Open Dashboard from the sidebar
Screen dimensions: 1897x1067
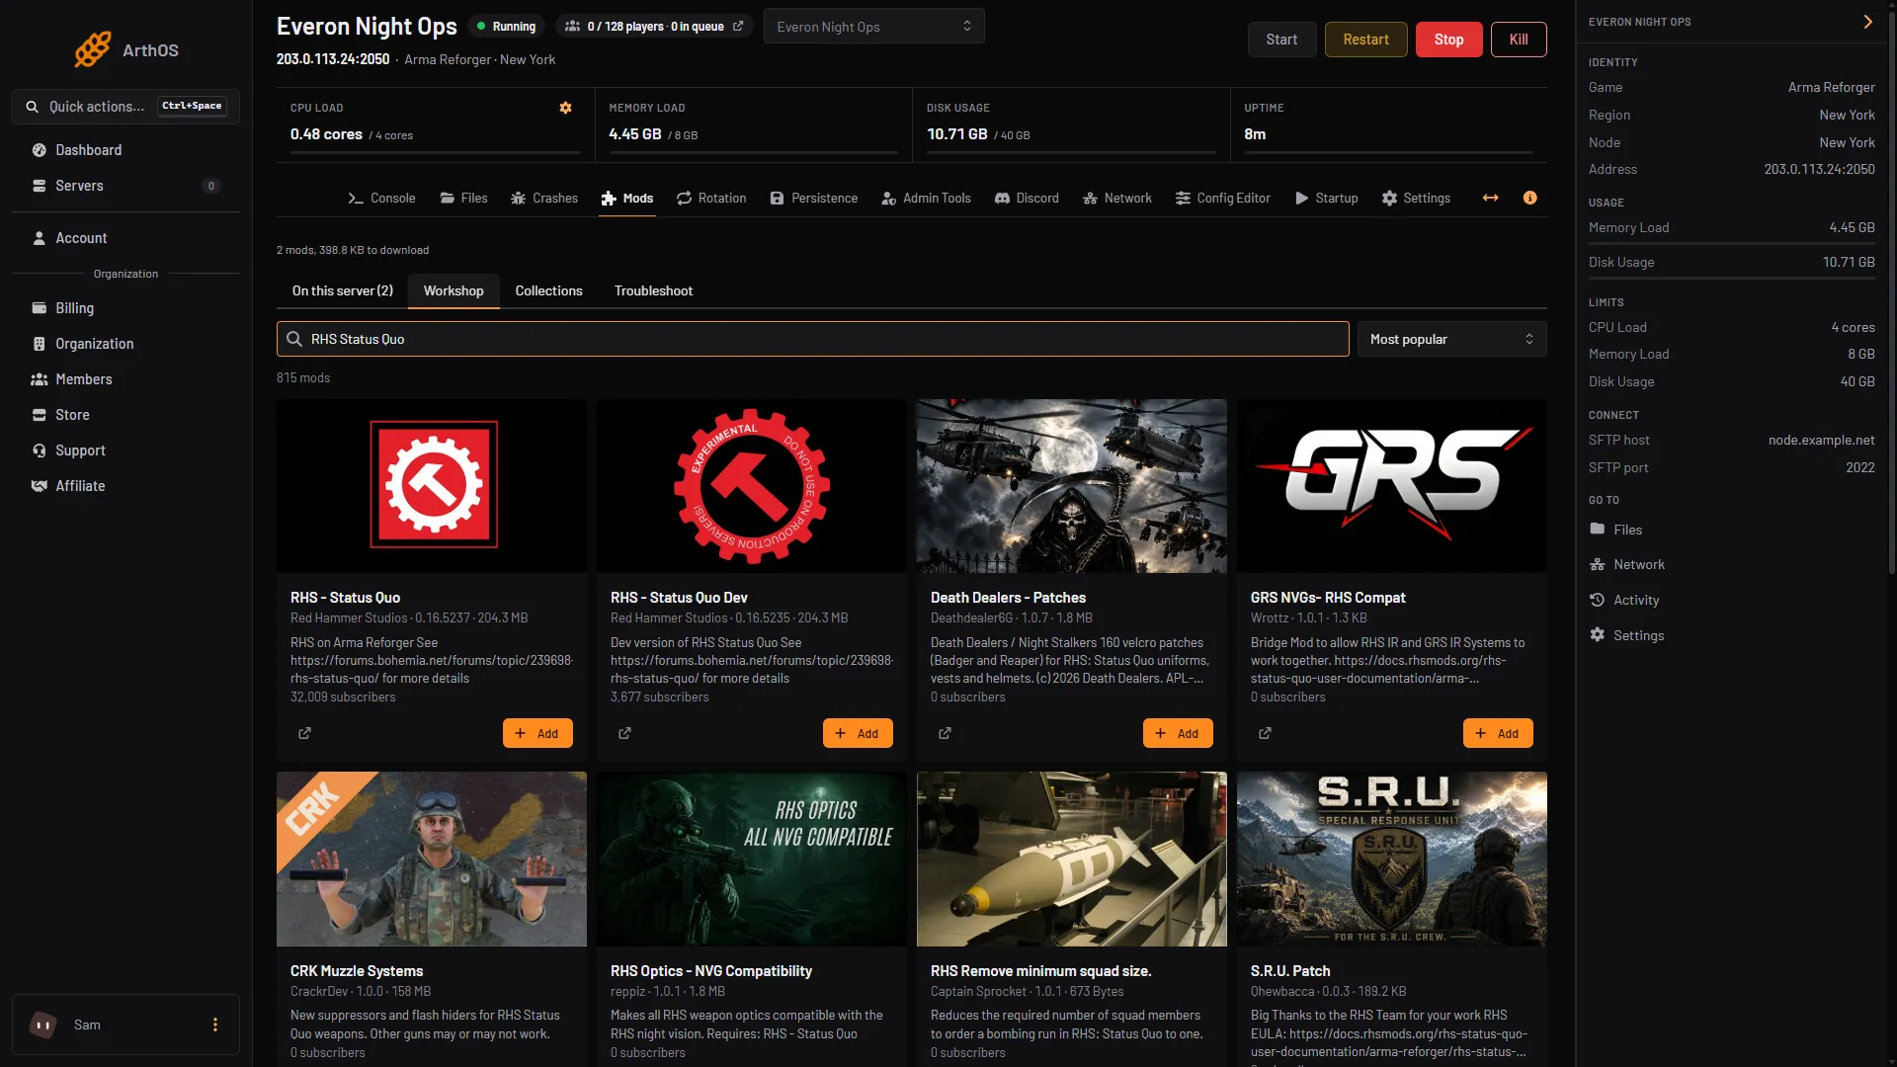(125, 150)
